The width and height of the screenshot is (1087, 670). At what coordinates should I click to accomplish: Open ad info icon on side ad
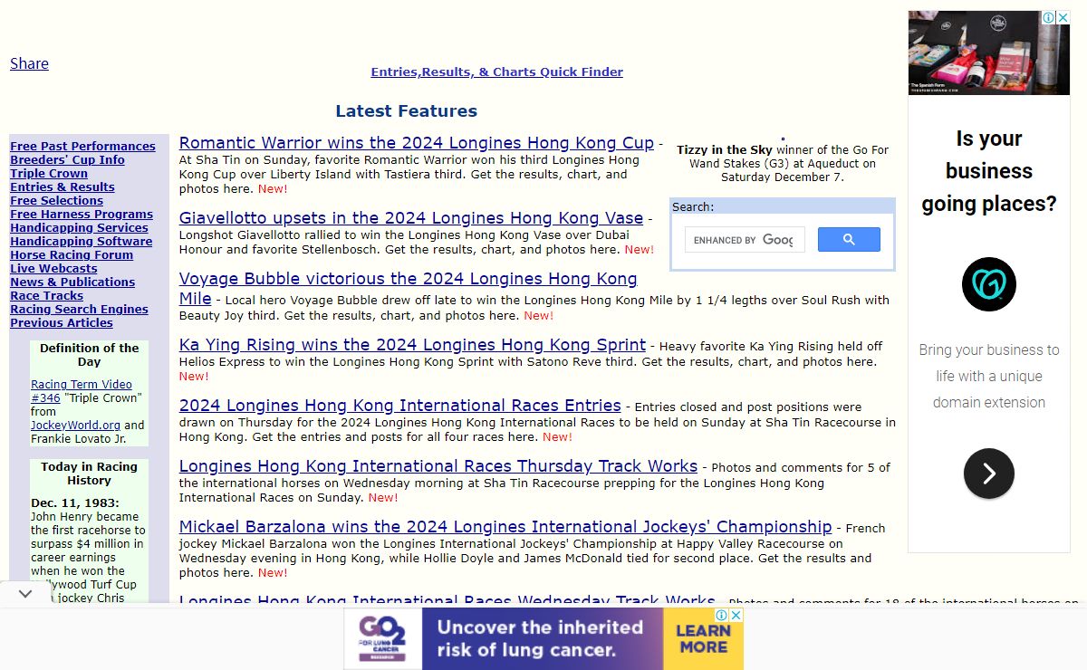(1049, 18)
